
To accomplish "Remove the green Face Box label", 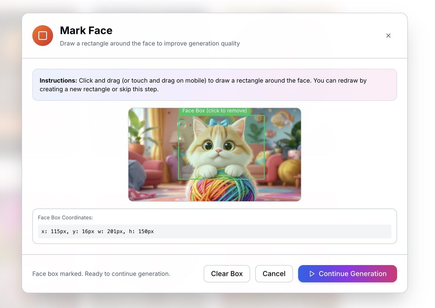I will pyautogui.click(x=214, y=111).
